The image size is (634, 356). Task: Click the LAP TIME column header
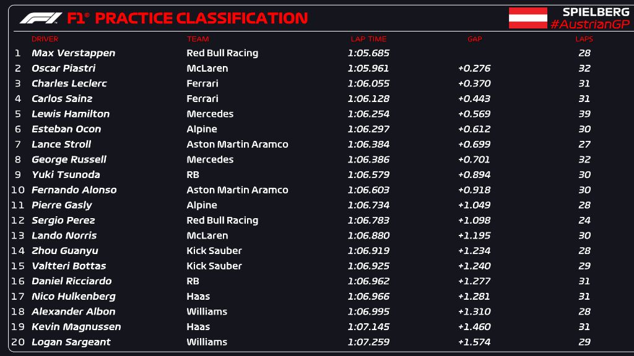[368, 39]
